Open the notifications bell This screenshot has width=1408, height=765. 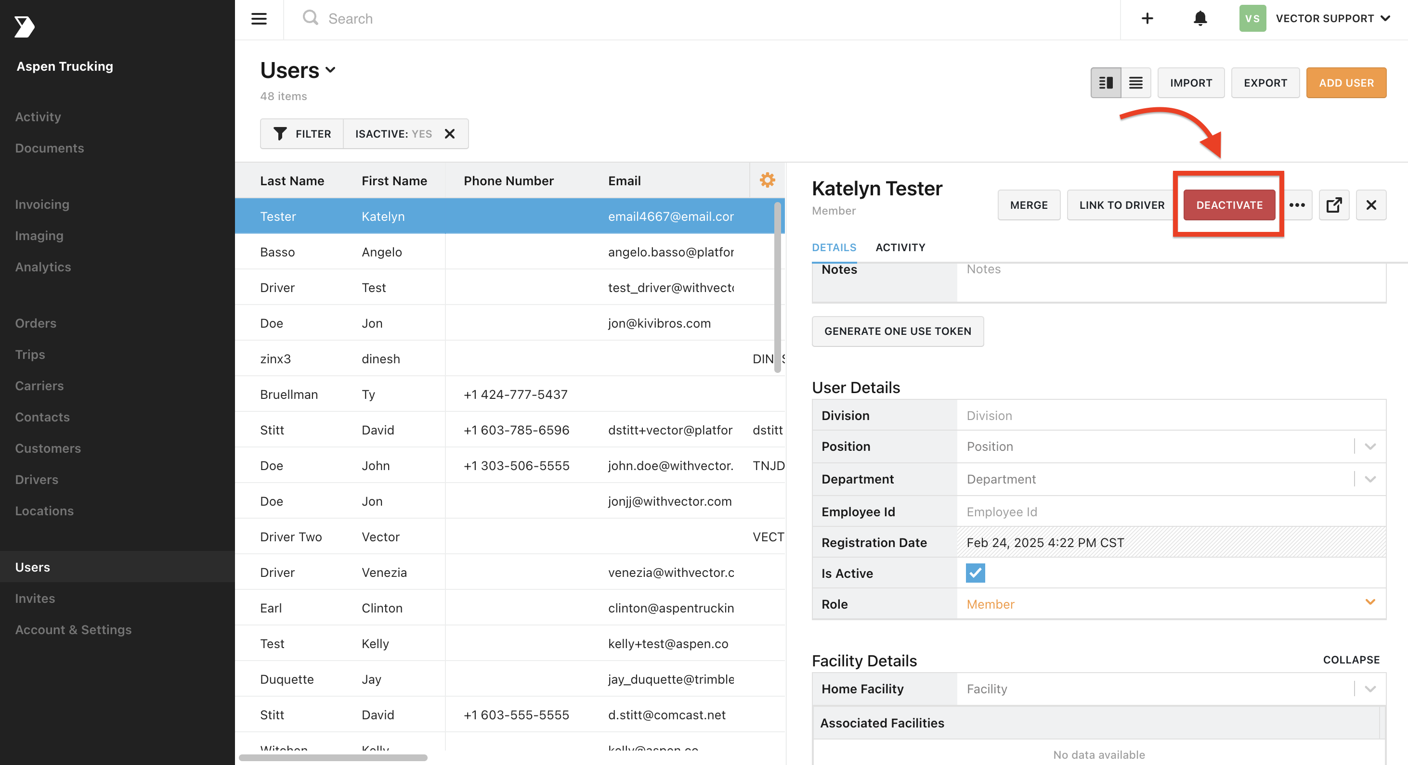pos(1200,19)
